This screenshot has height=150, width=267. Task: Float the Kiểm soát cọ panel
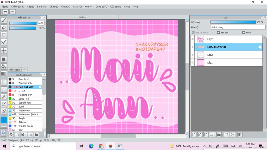coord(41,17)
